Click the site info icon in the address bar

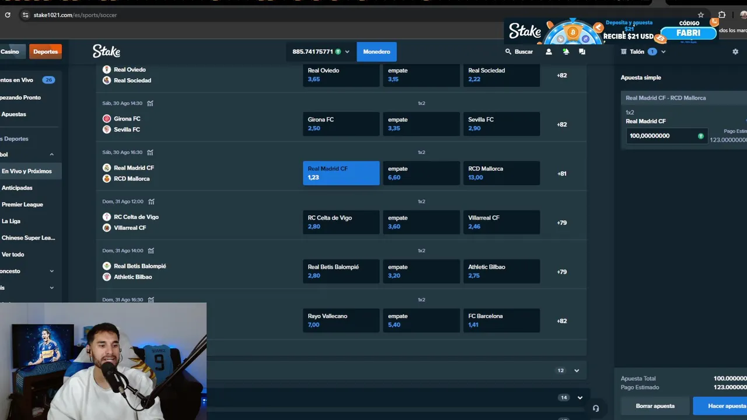[x=25, y=15]
